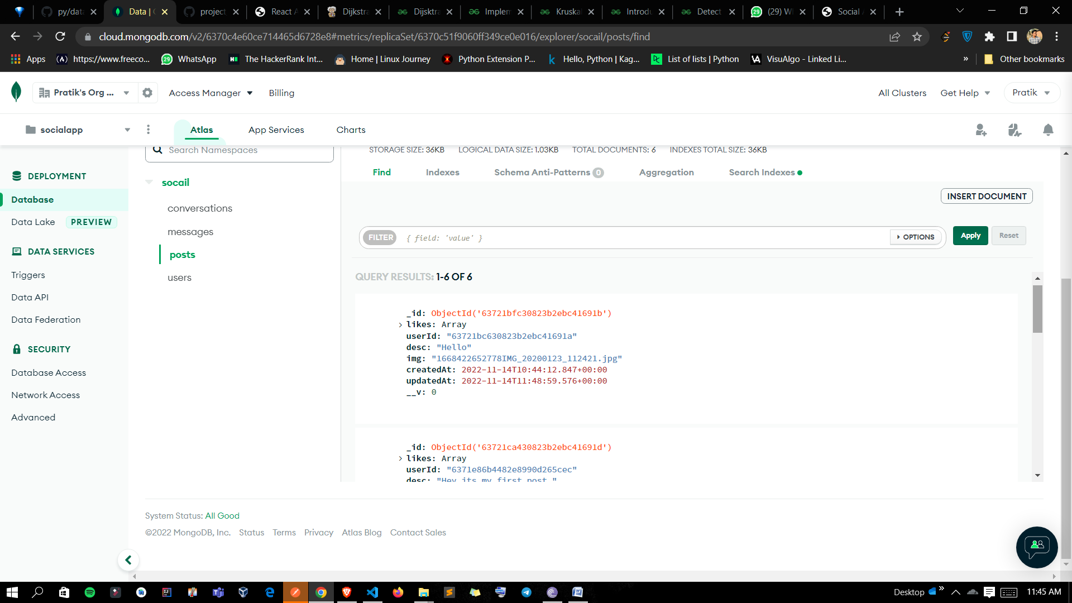The width and height of the screenshot is (1072, 603).
Task: Open the project activity feed icon
Action: 1015,130
